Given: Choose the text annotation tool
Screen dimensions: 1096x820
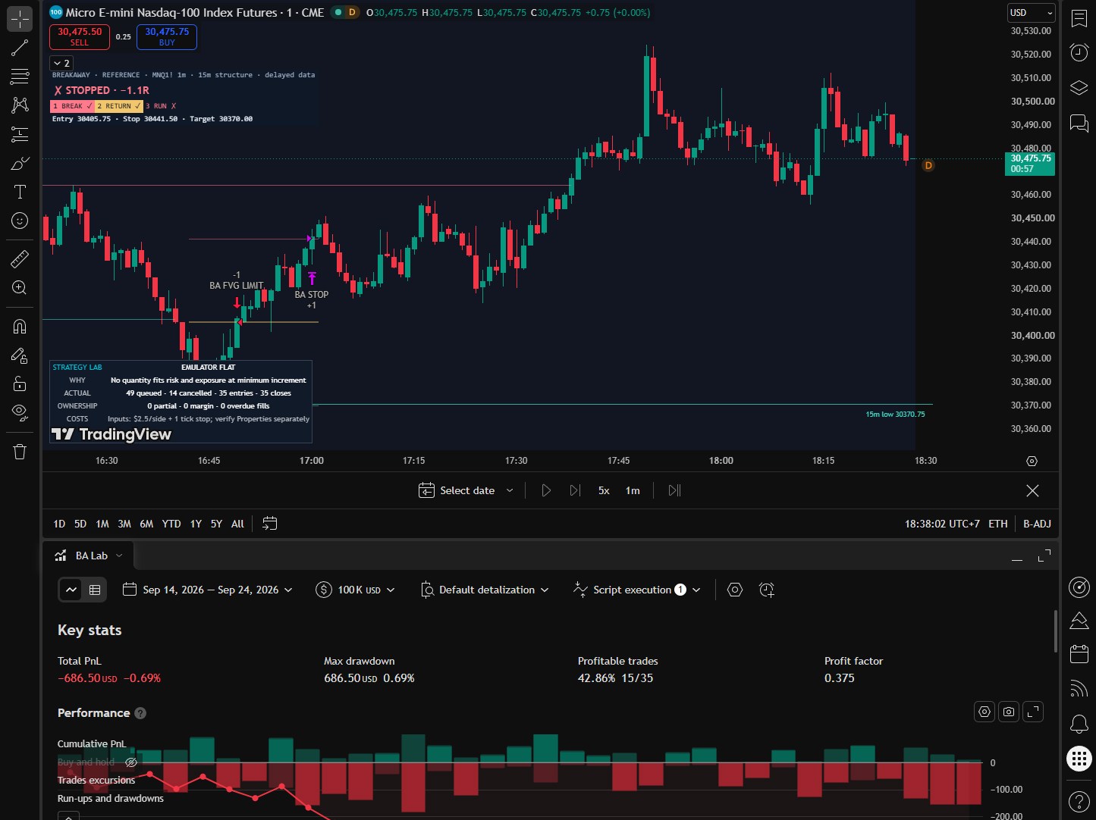Looking at the screenshot, I should click(x=20, y=192).
